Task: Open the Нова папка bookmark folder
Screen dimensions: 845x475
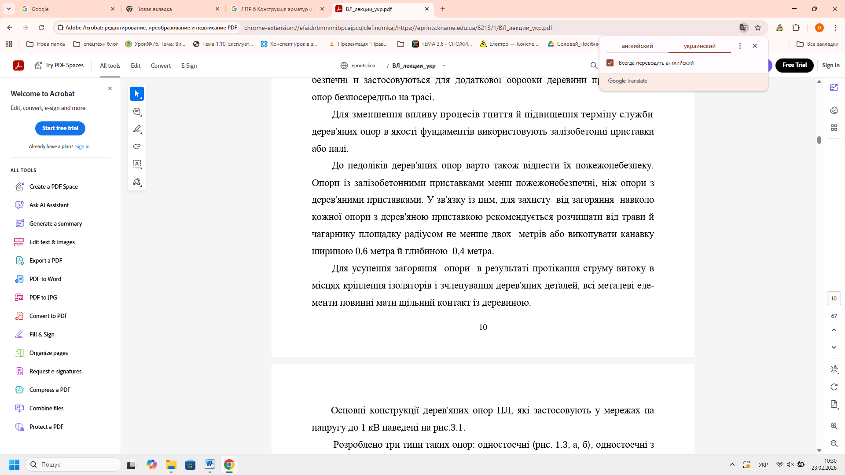Action: (x=46, y=44)
